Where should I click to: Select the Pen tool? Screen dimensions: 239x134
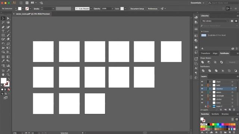pos(3,27)
